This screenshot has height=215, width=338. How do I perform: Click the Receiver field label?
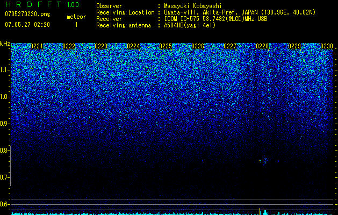click(109, 19)
